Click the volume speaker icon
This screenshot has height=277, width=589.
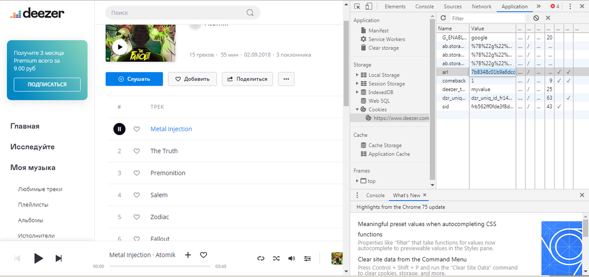(292, 259)
